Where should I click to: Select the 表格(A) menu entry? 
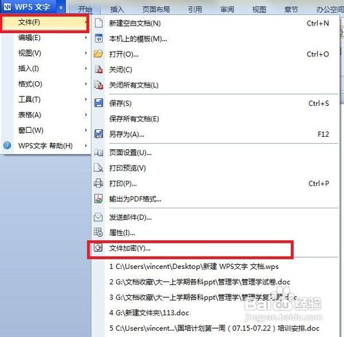[46, 115]
